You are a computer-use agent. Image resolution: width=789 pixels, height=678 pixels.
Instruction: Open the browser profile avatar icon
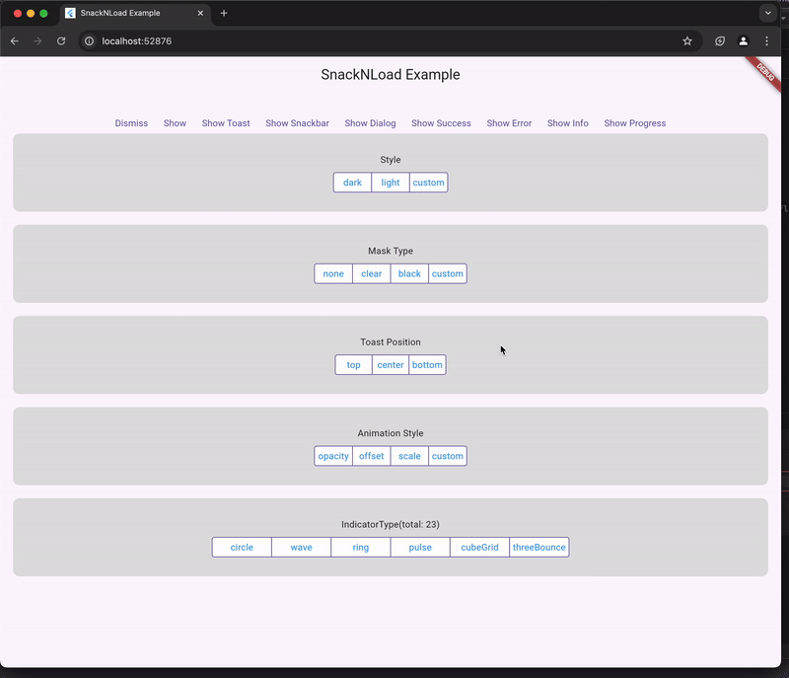tap(743, 41)
